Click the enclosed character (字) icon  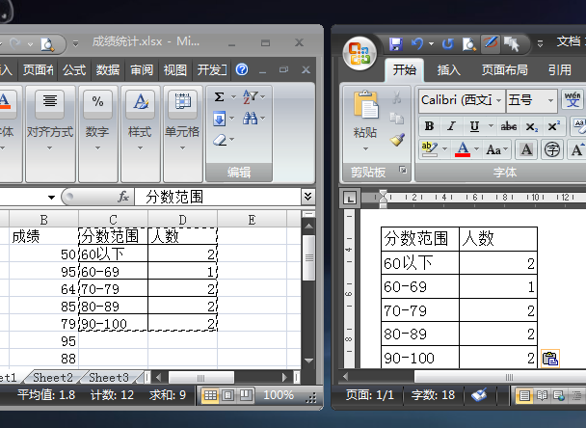[x=552, y=149]
